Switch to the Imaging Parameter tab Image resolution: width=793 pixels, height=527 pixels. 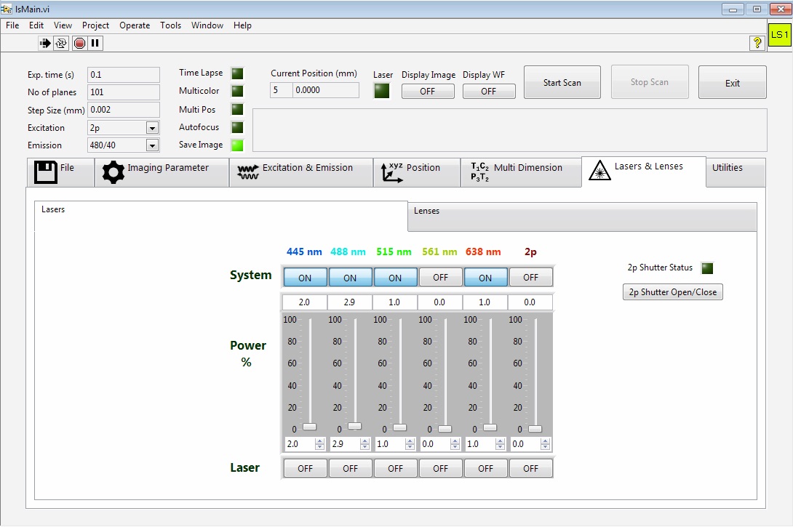(162, 173)
